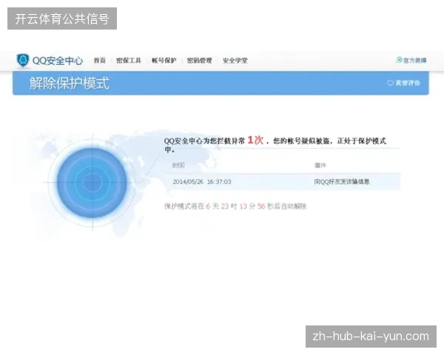444x355 pixels.
Task: Click the 官方微博 weibo icon
Action: [400, 60]
